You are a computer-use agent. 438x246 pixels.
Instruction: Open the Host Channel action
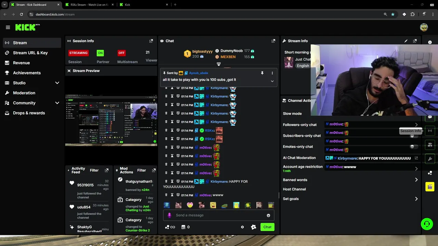[x=294, y=189]
